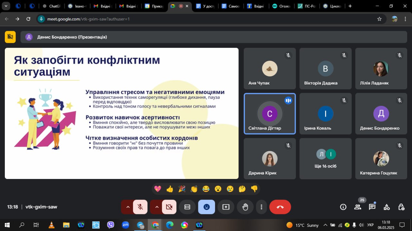Send the thumbs up reaction

pyautogui.click(x=170, y=189)
